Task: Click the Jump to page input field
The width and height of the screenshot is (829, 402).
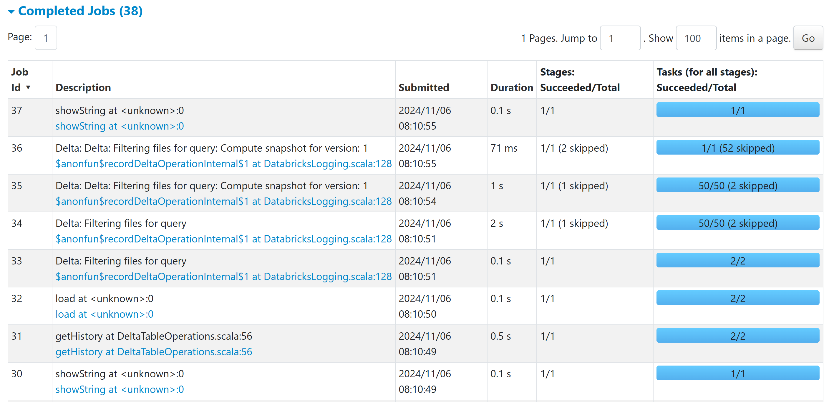Action: click(x=620, y=38)
